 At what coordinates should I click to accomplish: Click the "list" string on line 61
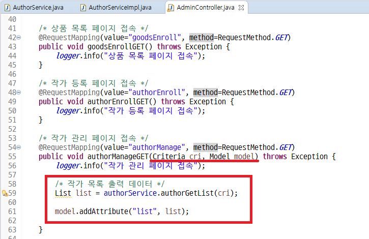point(145,212)
